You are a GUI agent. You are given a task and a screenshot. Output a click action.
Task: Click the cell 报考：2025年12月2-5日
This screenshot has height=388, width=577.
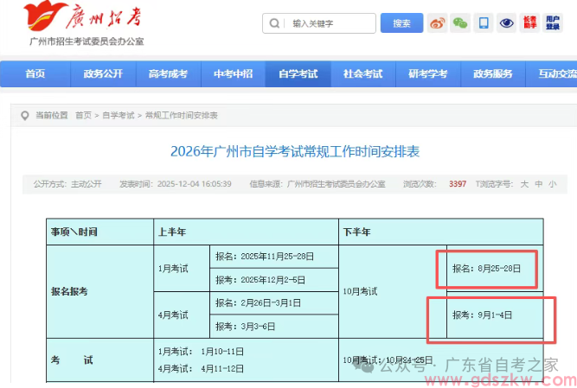point(274,280)
